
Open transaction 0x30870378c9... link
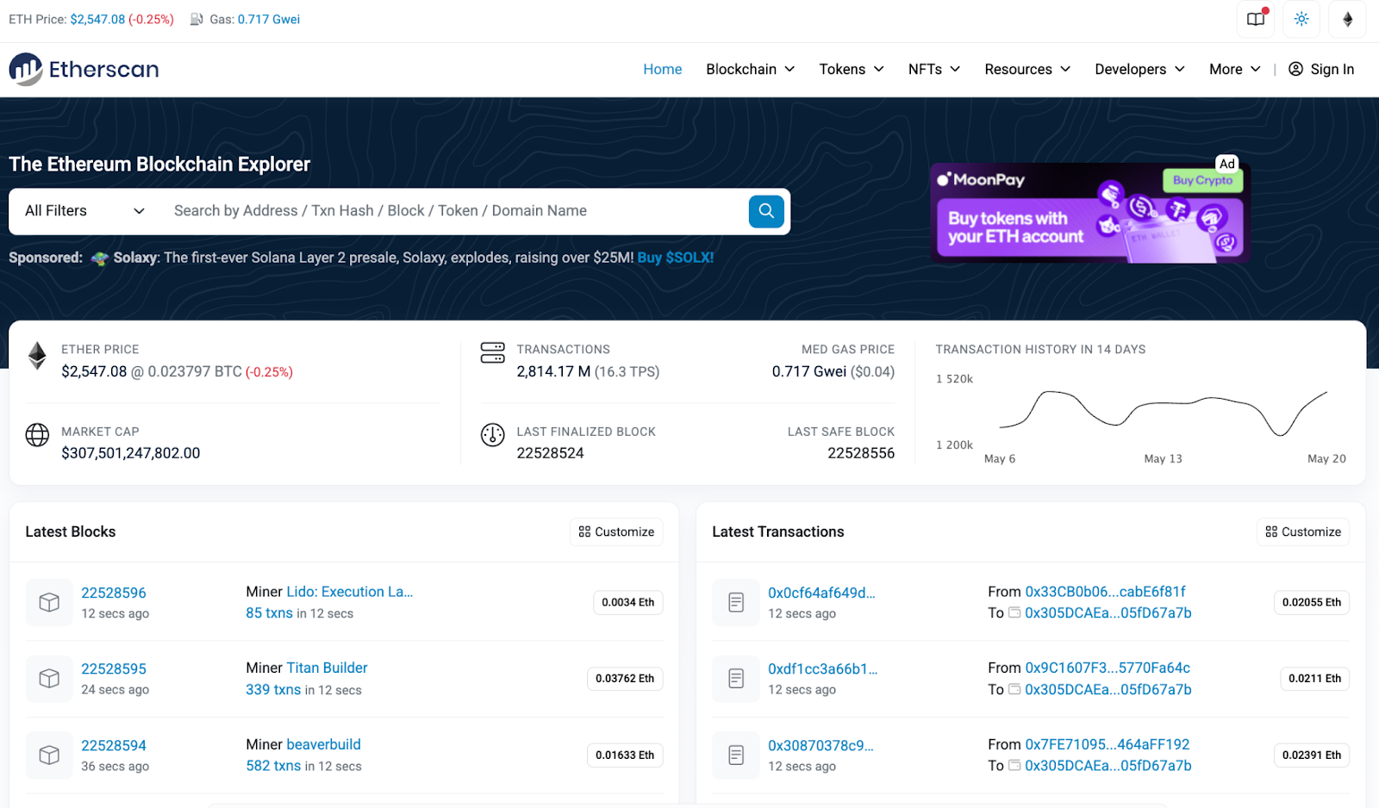pyautogui.click(x=821, y=745)
